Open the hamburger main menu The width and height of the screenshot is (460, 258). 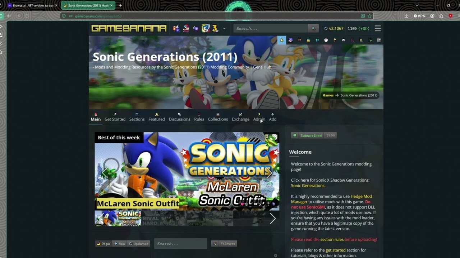pos(378,29)
